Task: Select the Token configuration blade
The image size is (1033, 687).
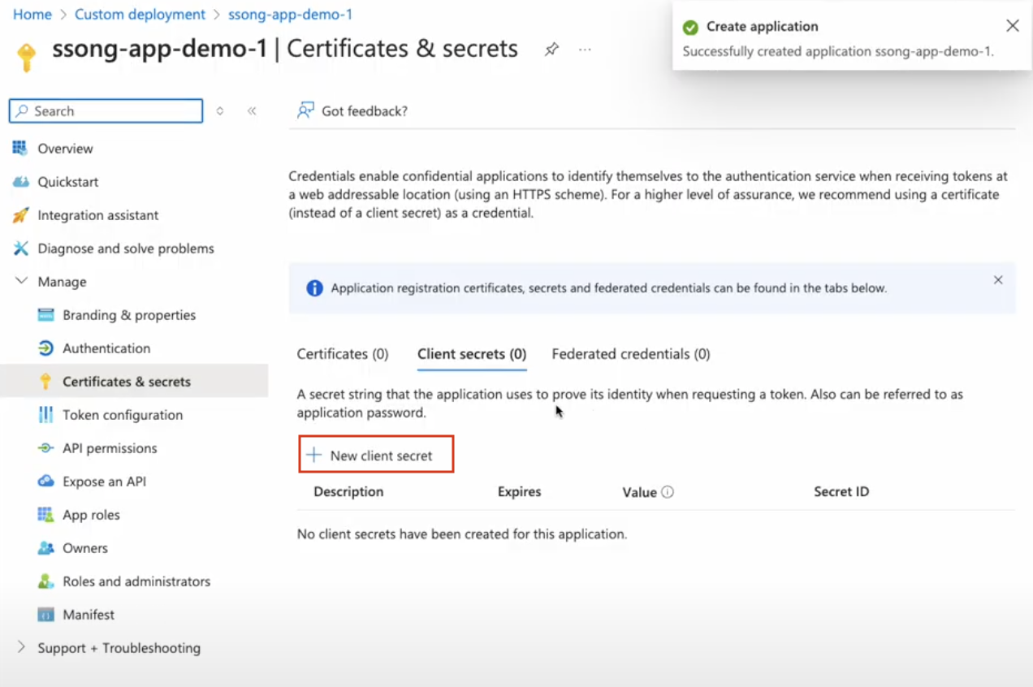Action: coord(122,414)
